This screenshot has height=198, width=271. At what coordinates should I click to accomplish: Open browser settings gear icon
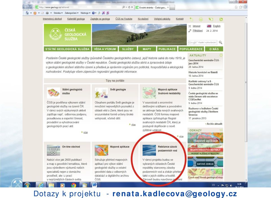click(x=245, y=7)
